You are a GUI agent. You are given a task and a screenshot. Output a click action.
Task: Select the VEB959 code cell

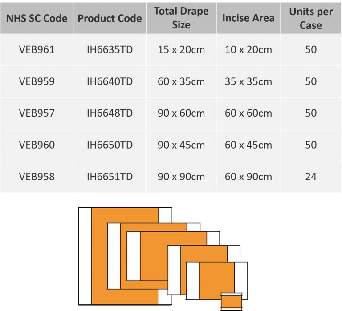tap(37, 81)
